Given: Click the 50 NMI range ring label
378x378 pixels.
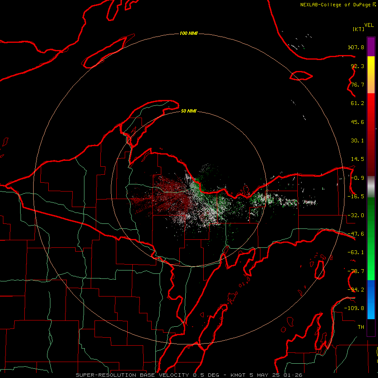Looking at the screenshot, I should point(189,111).
